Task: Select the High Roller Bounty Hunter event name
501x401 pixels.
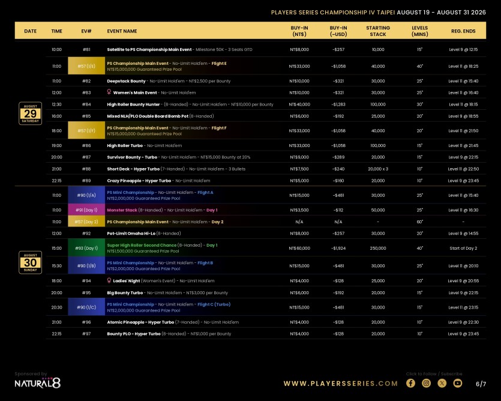Action: coord(133,104)
